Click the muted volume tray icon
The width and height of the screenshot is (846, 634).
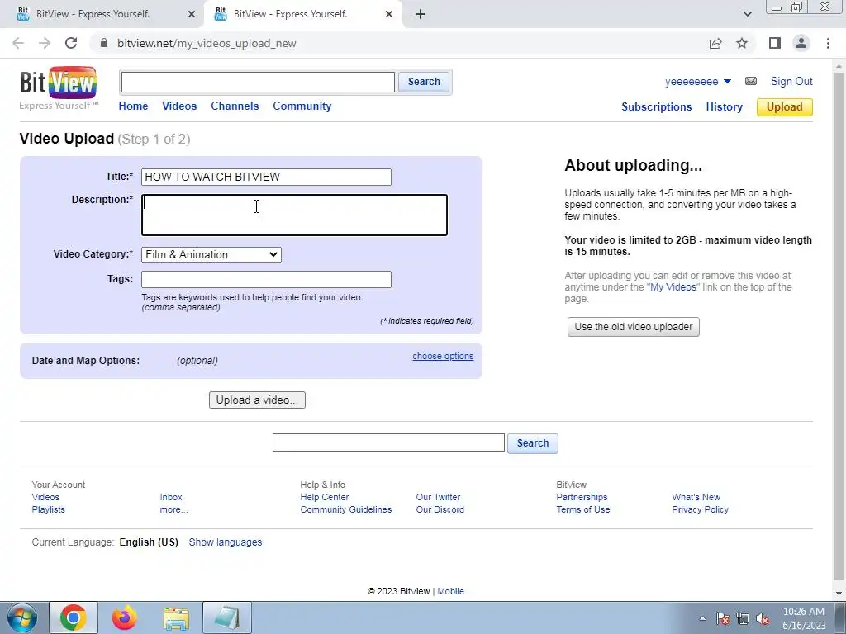pos(763,618)
